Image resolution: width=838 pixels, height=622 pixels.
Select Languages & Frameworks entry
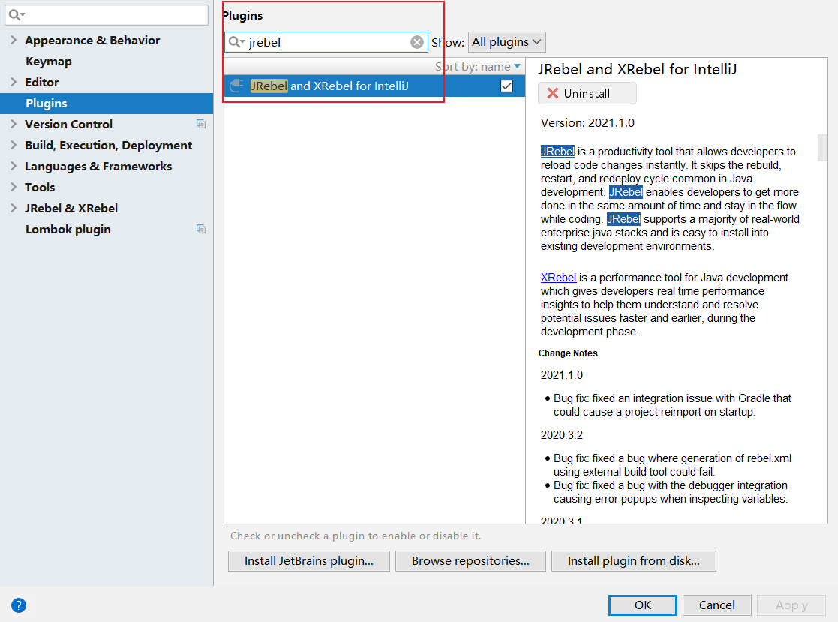pyautogui.click(x=98, y=166)
